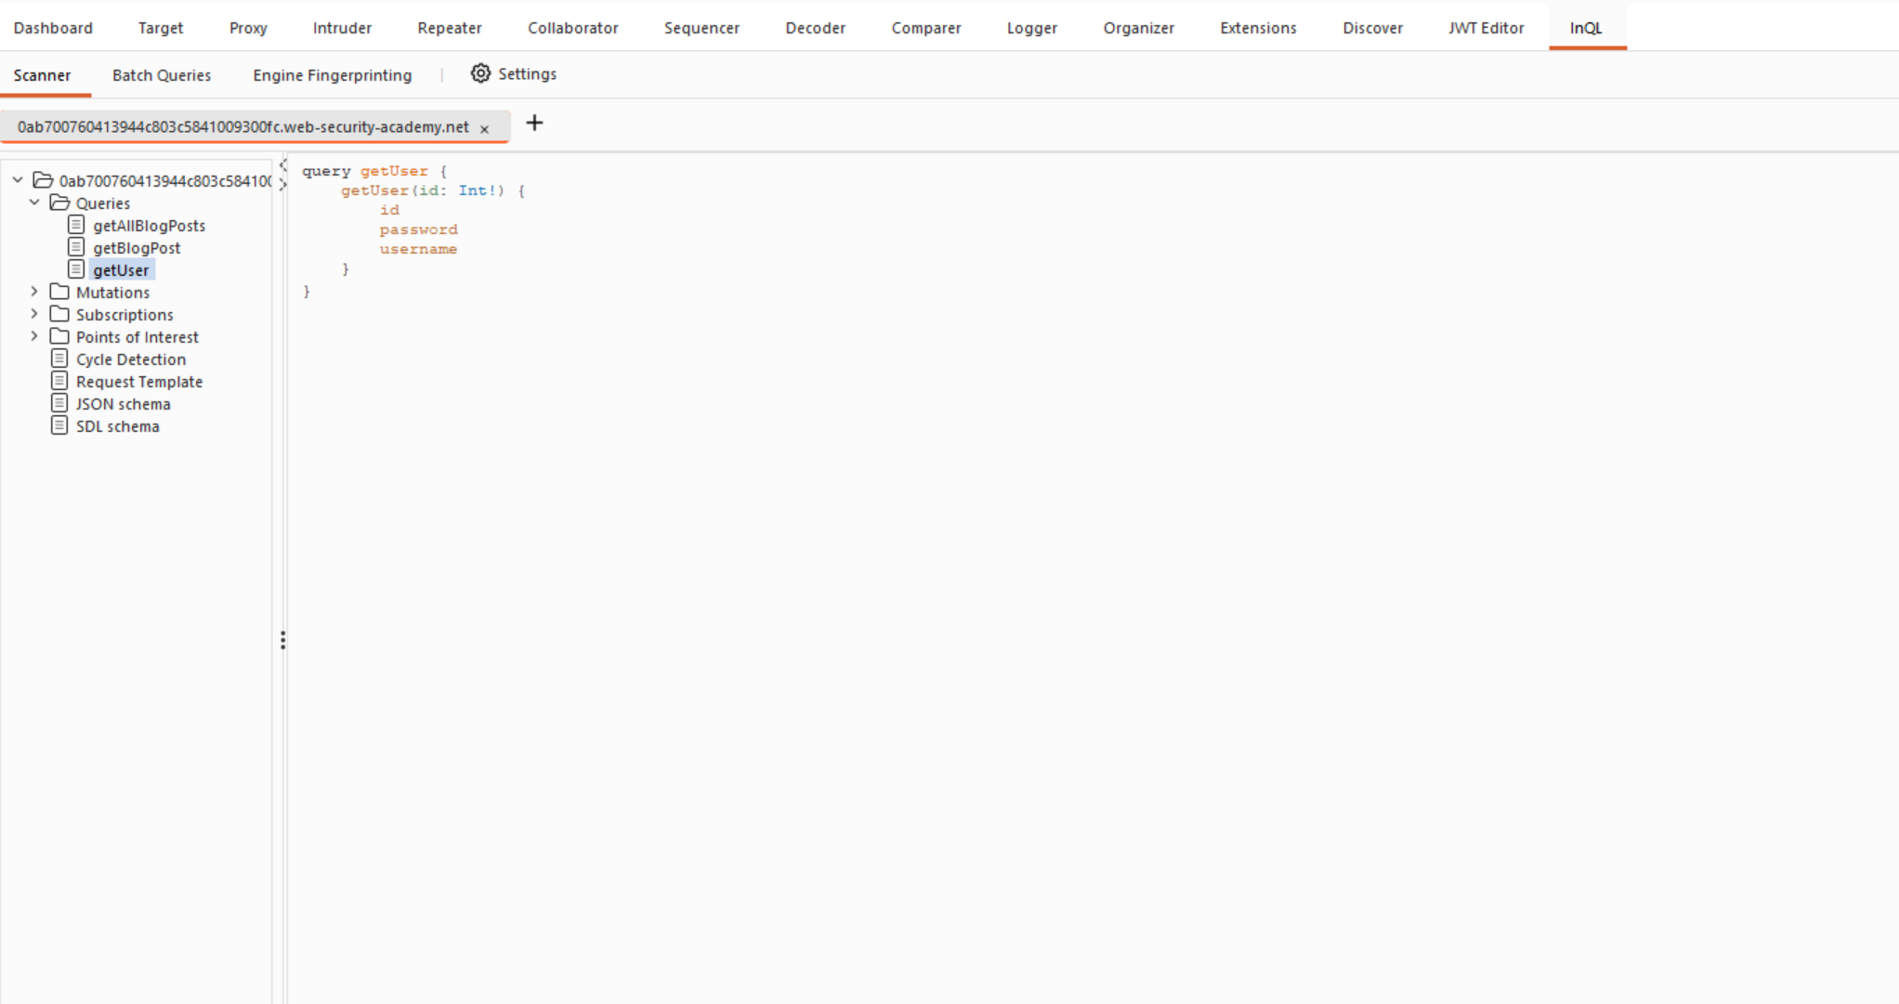Screen dimensions: 1899x1004
Task: Add a new scanner tab with plus icon
Action: click(x=534, y=124)
